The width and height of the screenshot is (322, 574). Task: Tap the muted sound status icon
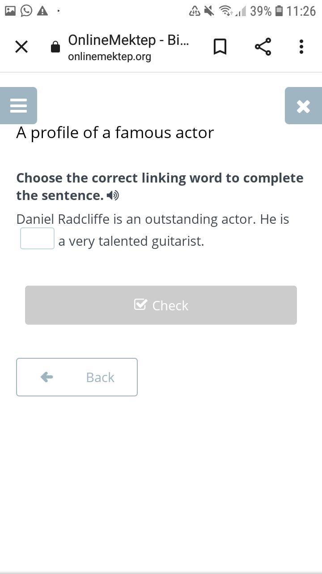click(209, 11)
